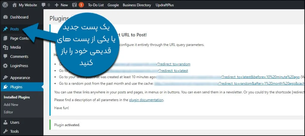305x136 pixels.
Task: Click the Comments speech bubble sidebar icon
Action: (5, 56)
